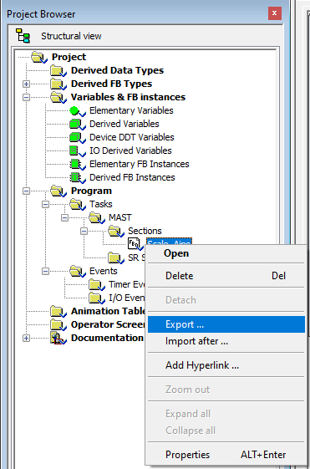Click the FBD section icon under Sections
This screenshot has width=310, height=469.
click(x=135, y=244)
